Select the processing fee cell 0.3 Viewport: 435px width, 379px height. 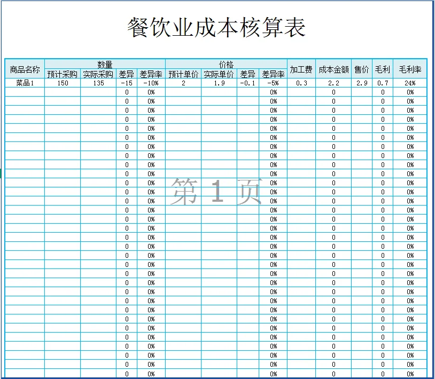click(301, 83)
